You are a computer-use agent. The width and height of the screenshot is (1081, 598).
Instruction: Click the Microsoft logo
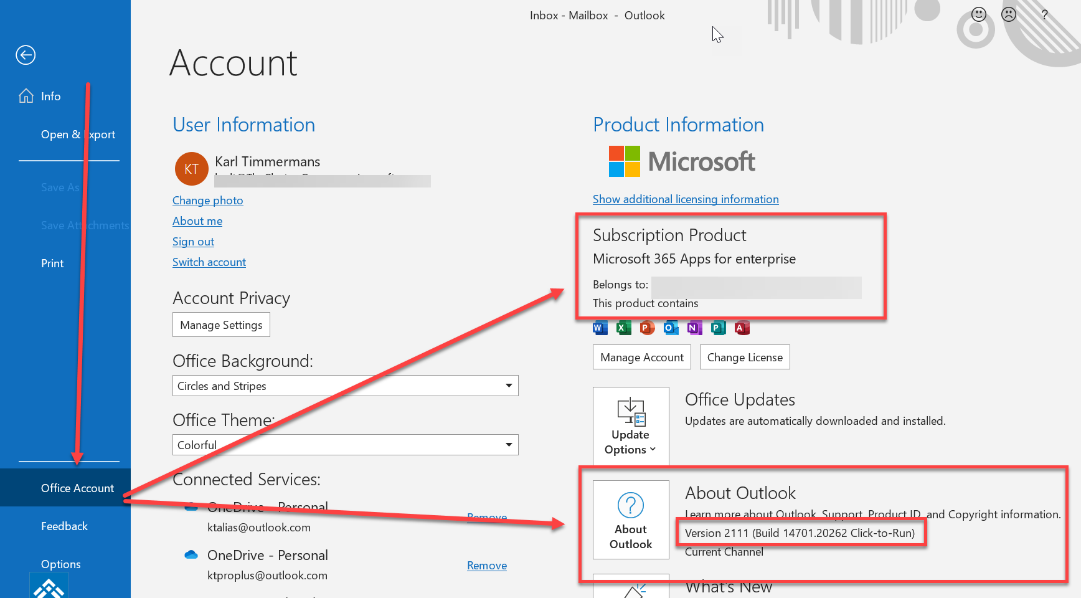click(x=681, y=161)
